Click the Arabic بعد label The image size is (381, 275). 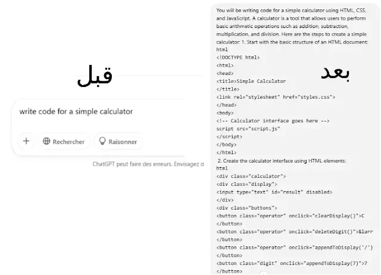[x=335, y=73]
